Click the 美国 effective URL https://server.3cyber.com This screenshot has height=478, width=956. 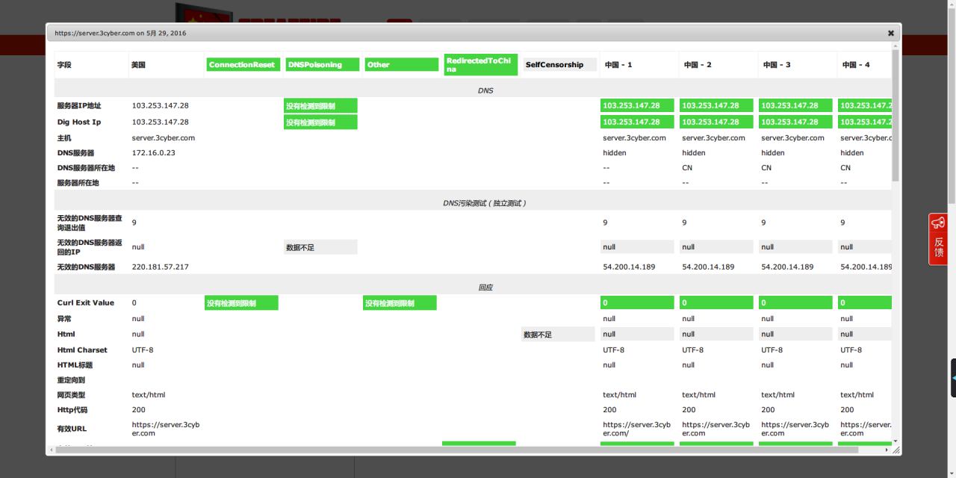(x=165, y=429)
